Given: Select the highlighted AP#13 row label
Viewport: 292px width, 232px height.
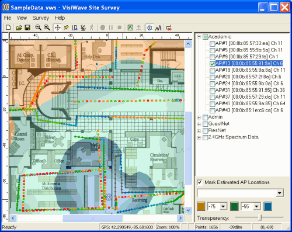Looking at the screenshot, I should (249, 63).
